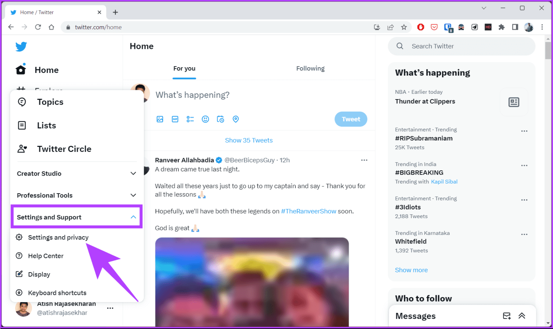Click the Twitter bird logo

21,46
